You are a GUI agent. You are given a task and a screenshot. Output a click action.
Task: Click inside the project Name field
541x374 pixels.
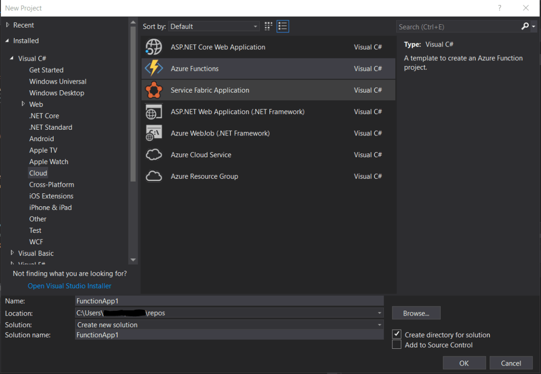pyautogui.click(x=228, y=300)
